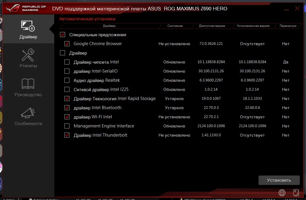Open the Утилиты section in sidebar
This screenshot has height=200, width=306.
click(28, 58)
